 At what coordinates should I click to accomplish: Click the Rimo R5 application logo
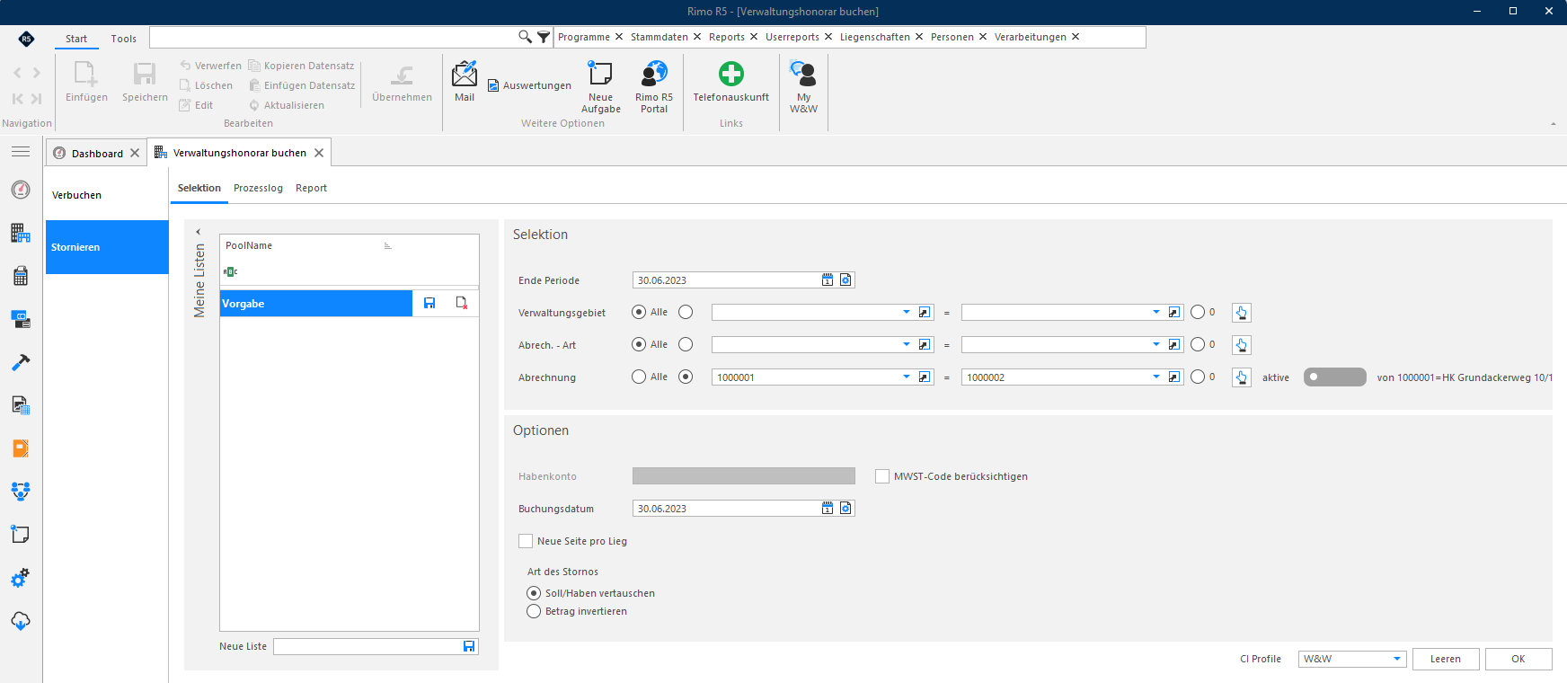[x=26, y=39]
